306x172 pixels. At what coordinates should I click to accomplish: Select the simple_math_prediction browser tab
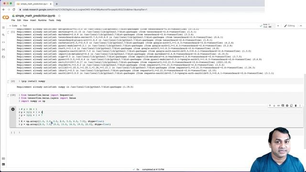pyautogui.click(x=34, y=4)
